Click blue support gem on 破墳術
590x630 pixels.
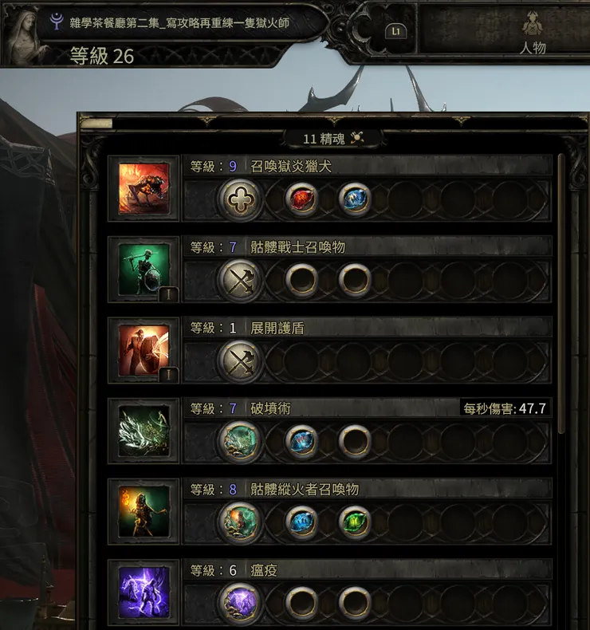pyautogui.click(x=301, y=441)
